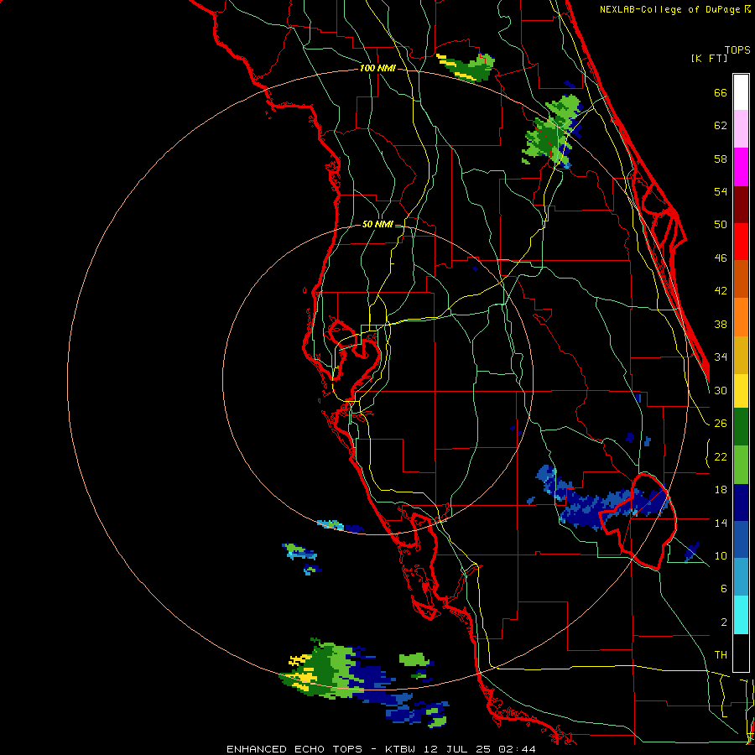
Task: Select the burnt orange legend swatch
Action: point(741,279)
